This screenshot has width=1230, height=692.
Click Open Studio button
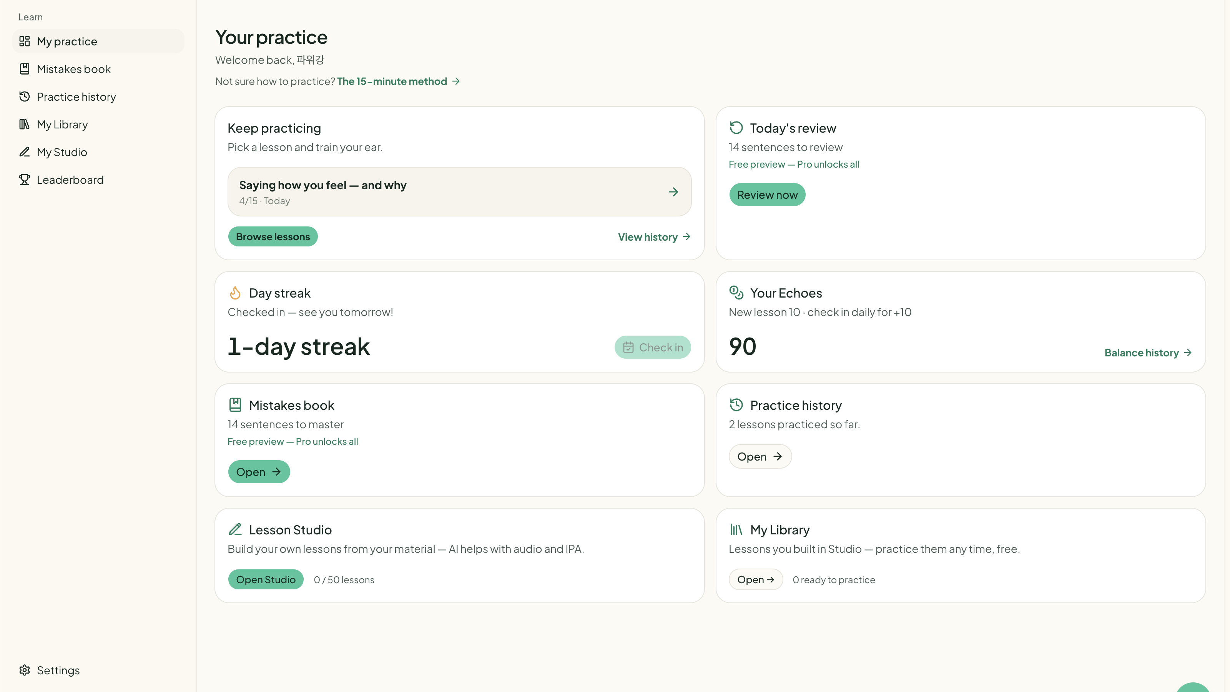point(266,579)
